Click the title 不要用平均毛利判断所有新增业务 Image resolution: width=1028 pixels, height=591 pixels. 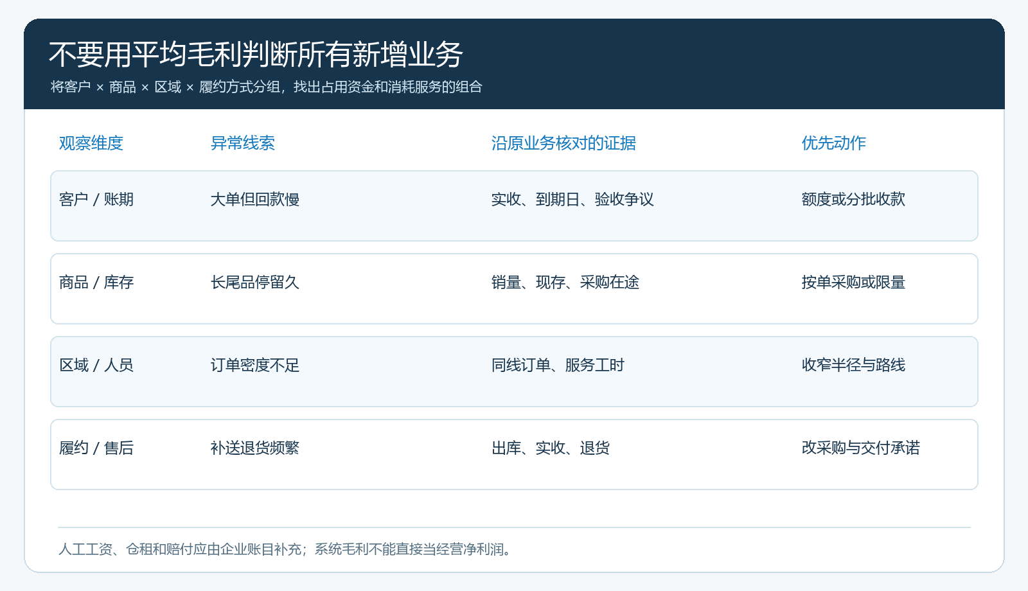tap(256, 55)
